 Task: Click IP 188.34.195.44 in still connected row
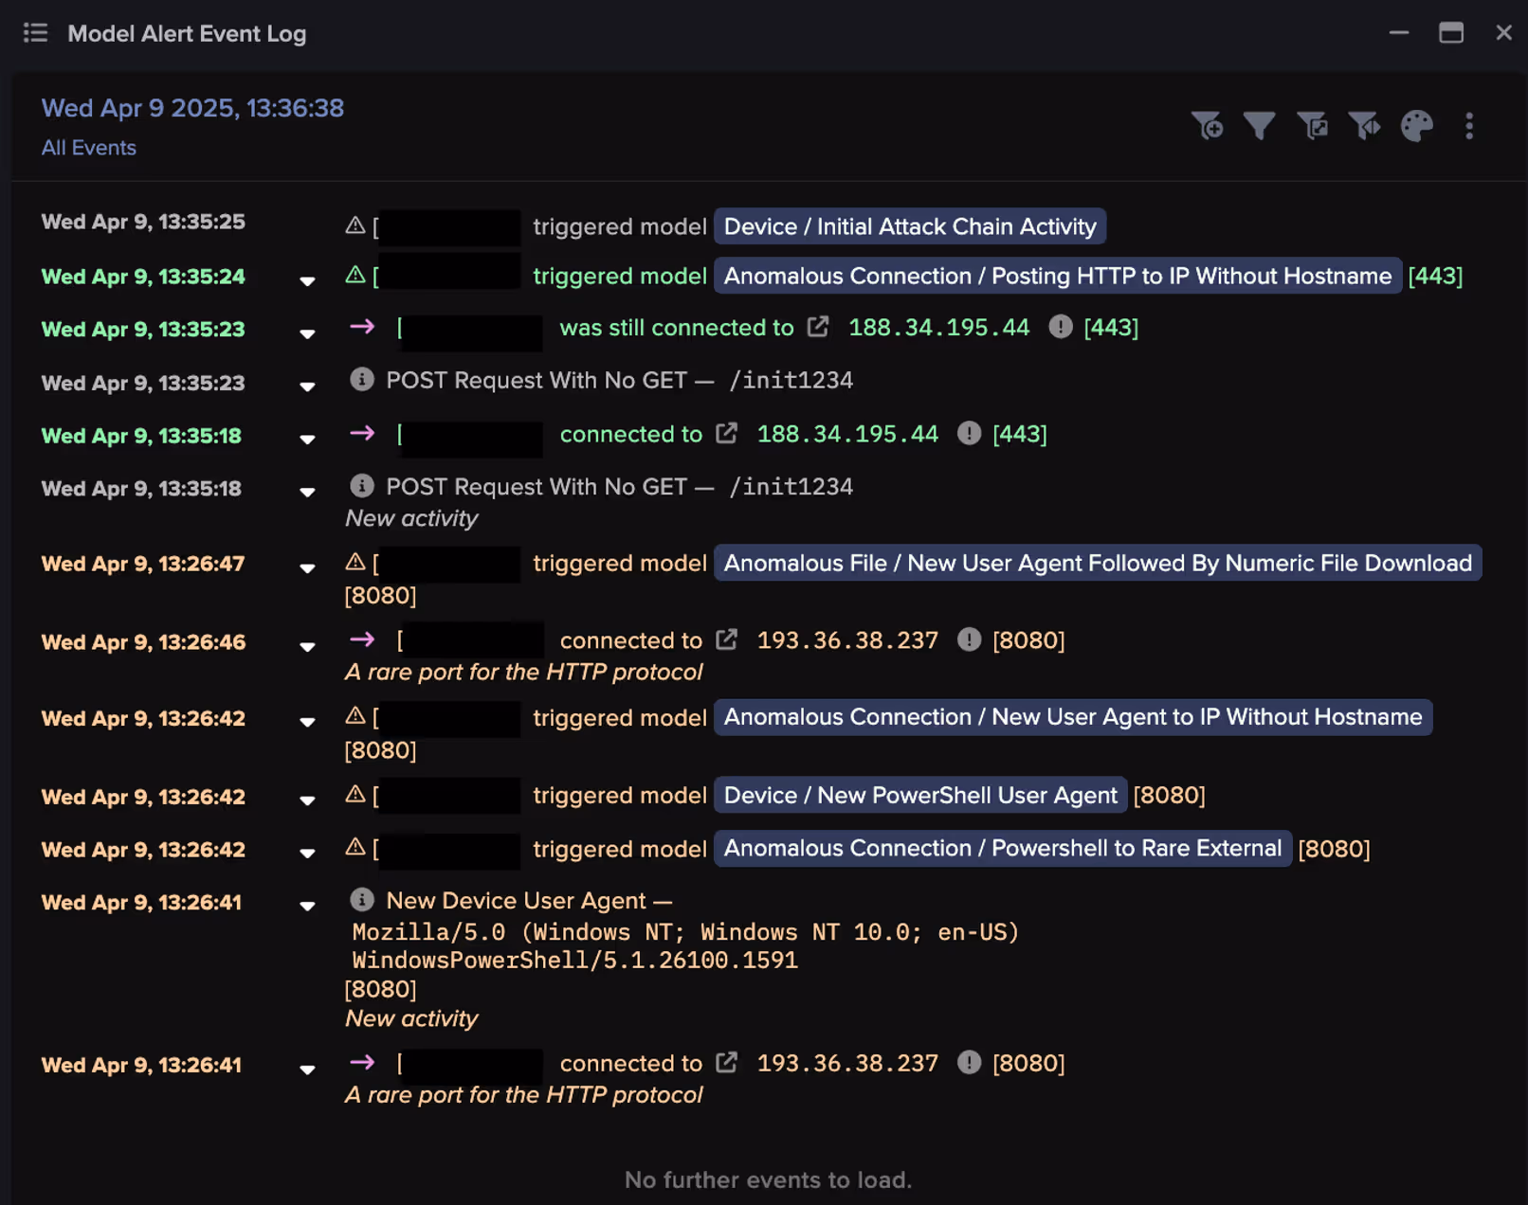tap(938, 328)
